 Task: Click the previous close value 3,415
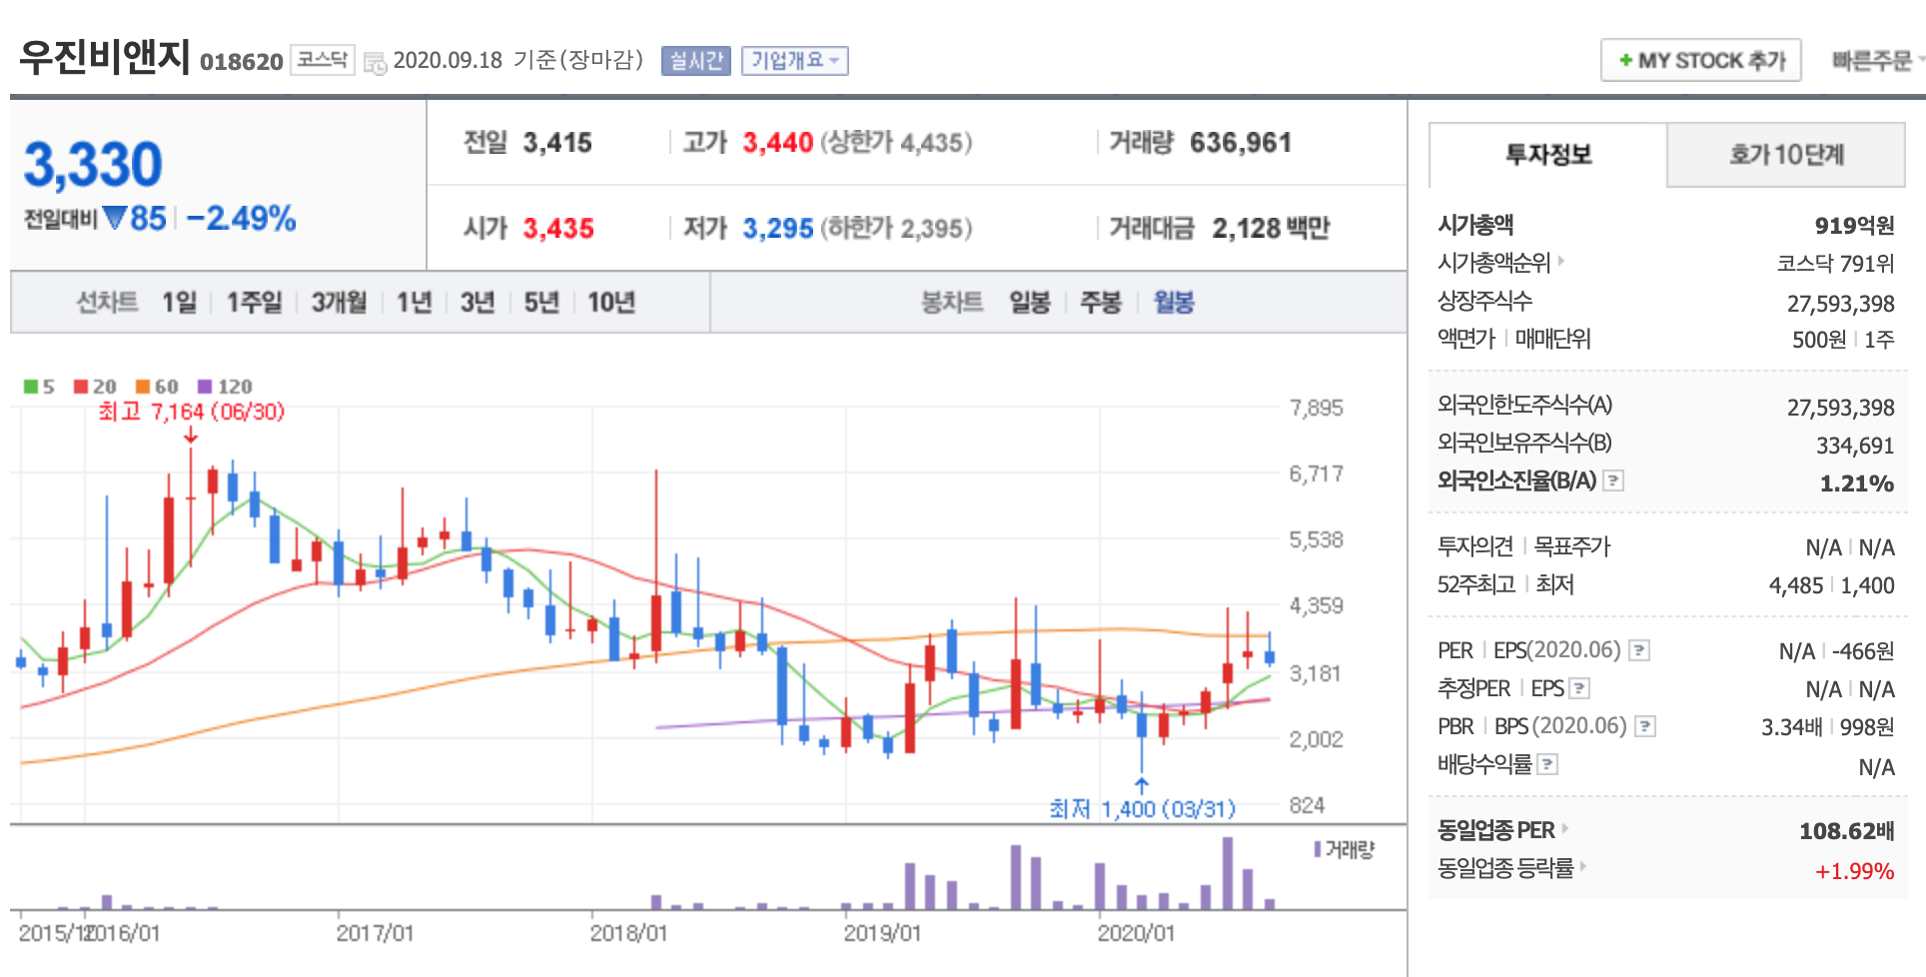(557, 143)
